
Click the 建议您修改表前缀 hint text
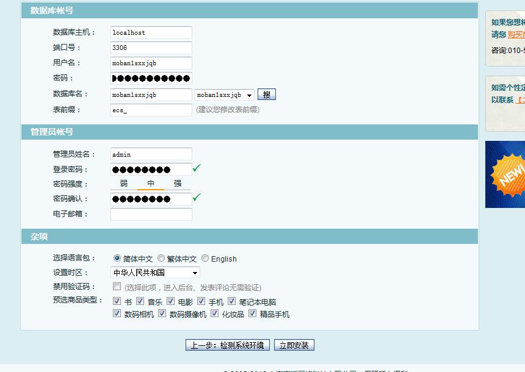(228, 110)
